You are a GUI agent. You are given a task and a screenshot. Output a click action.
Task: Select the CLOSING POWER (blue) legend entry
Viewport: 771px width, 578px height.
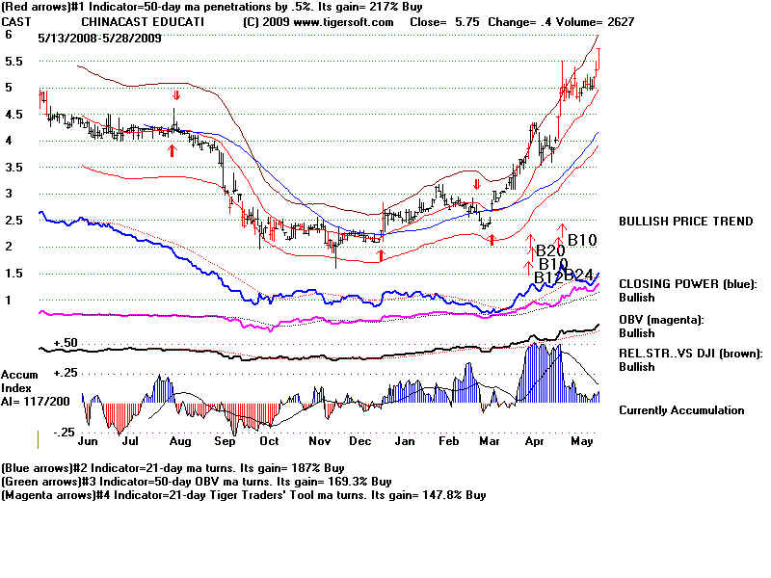point(688,284)
